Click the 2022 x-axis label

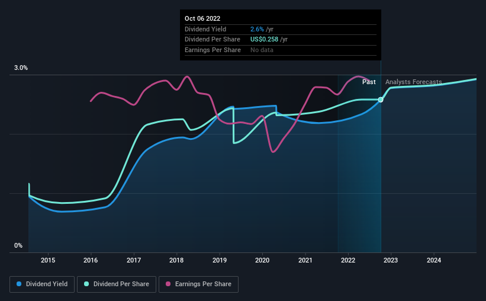coord(348,260)
